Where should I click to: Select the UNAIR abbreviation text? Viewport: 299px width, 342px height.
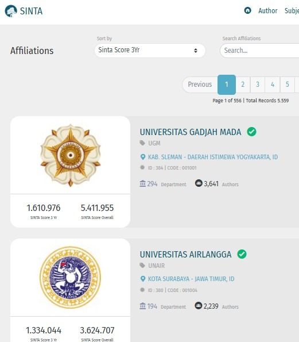pyautogui.click(x=156, y=266)
